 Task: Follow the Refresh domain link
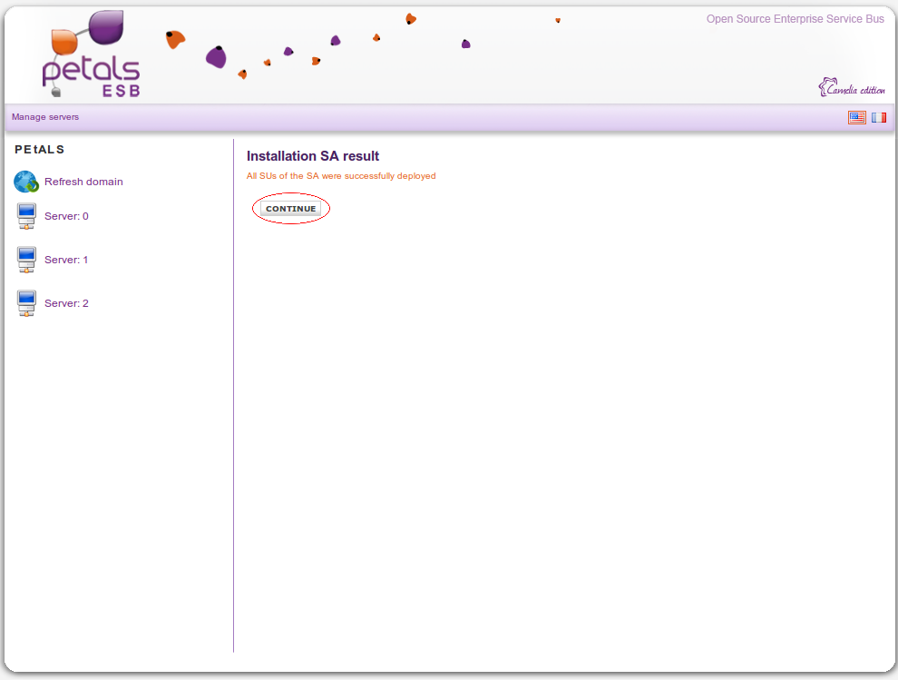(83, 182)
